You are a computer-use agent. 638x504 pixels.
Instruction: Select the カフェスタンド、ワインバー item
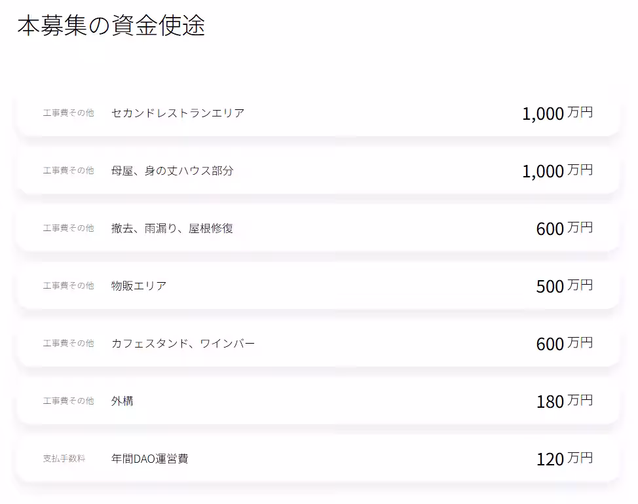183,344
